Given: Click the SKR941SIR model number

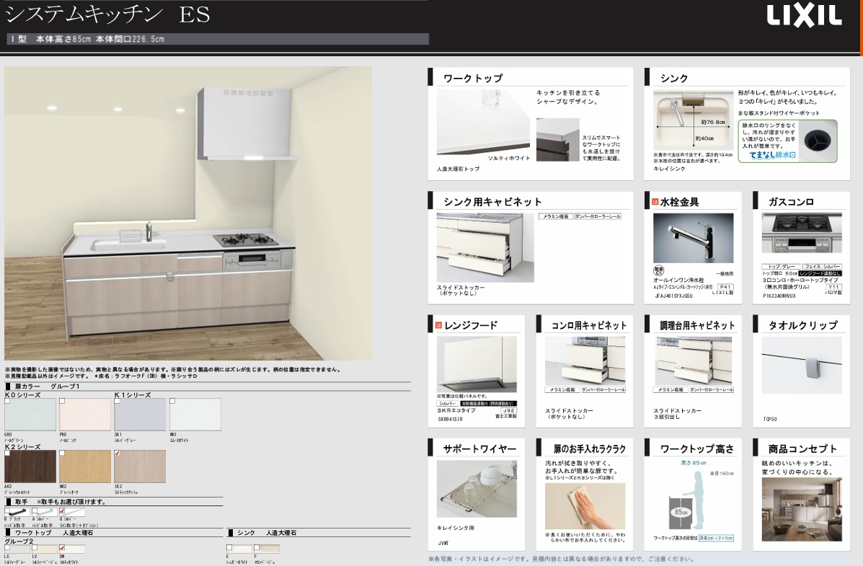Looking at the screenshot, I should (x=450, y=419).
